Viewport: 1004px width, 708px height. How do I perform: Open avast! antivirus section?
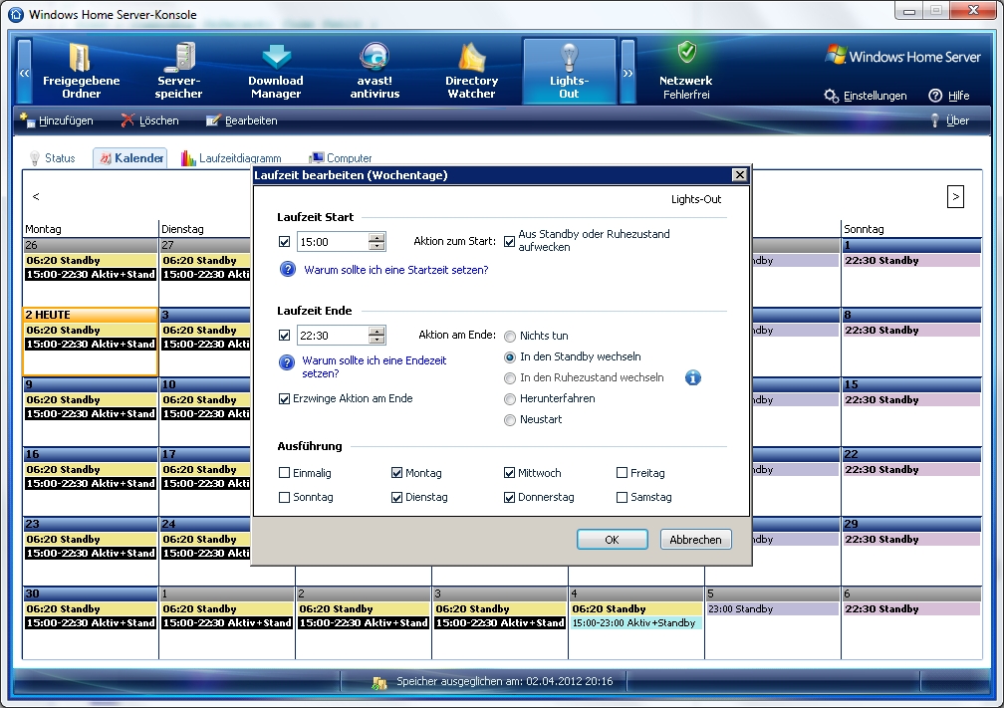pyautogui.click(x=375, y=71)
